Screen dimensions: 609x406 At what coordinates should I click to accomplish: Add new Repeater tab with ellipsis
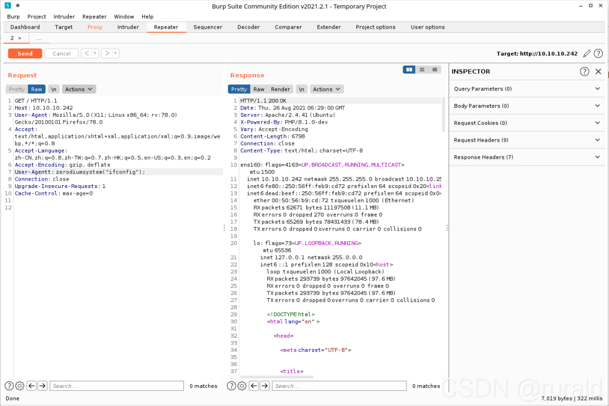tap(39, 38)
